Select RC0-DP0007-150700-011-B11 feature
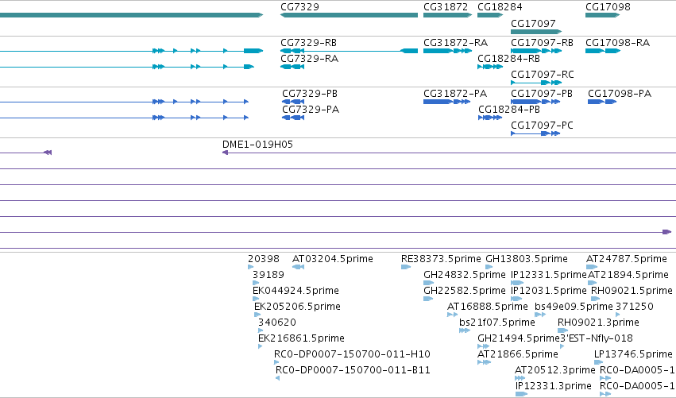The height and width of the screenshot is (398, 676). pos(278,379)
